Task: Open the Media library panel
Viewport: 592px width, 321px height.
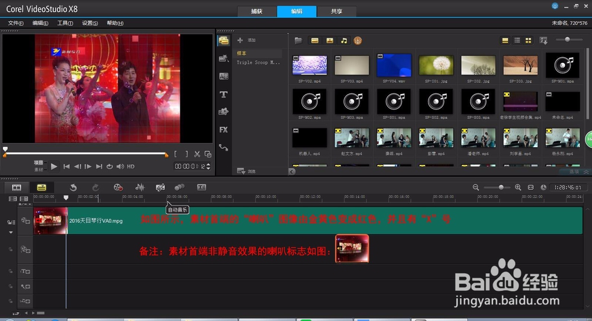Action: pyautogui.click(x=224, y=41)
